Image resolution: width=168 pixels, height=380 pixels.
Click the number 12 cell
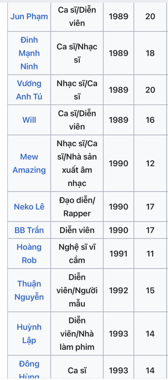click(x=150, y=163)
